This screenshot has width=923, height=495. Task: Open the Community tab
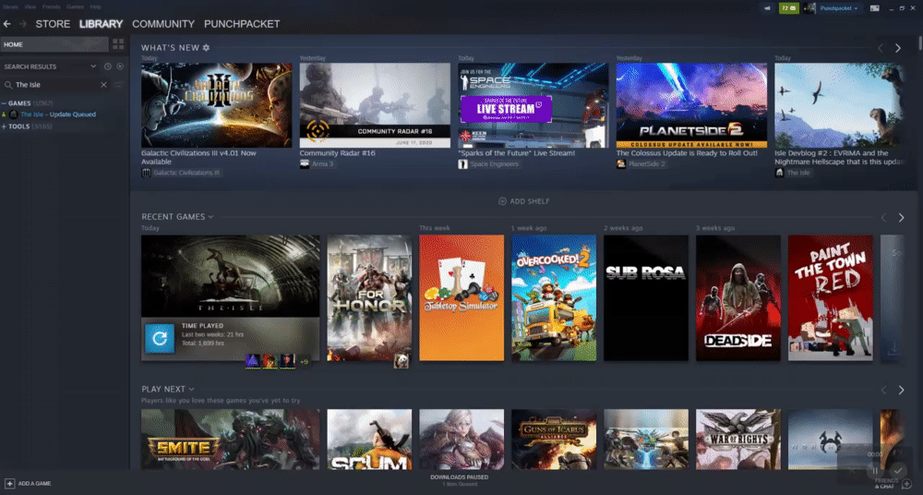coord(163,24)
